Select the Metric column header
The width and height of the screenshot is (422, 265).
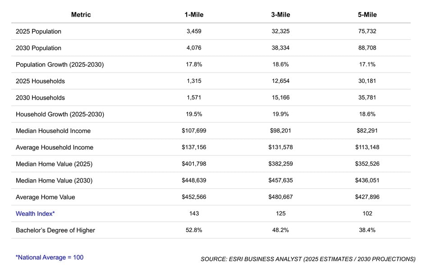[x=81, y=14]
